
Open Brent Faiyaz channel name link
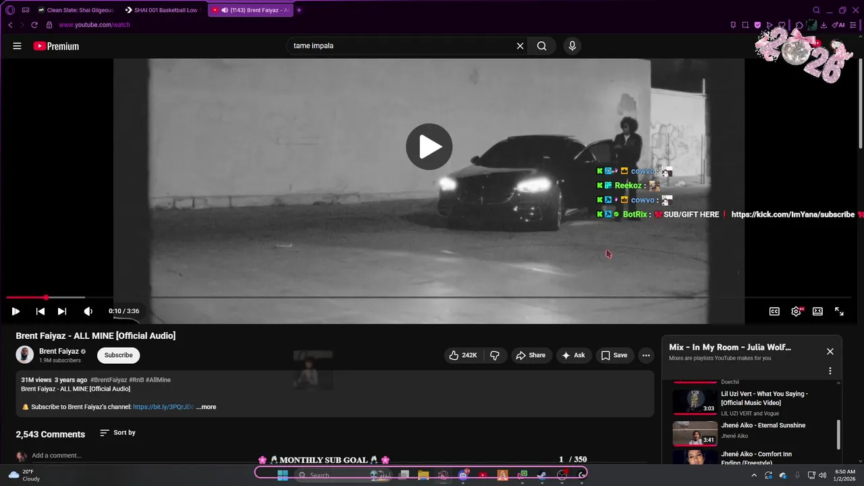tap(59, 351)
